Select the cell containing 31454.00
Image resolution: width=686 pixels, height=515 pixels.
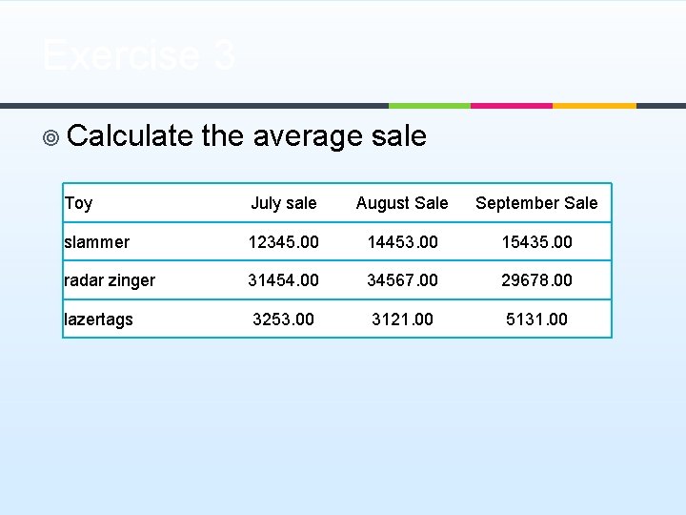point(283,280)
